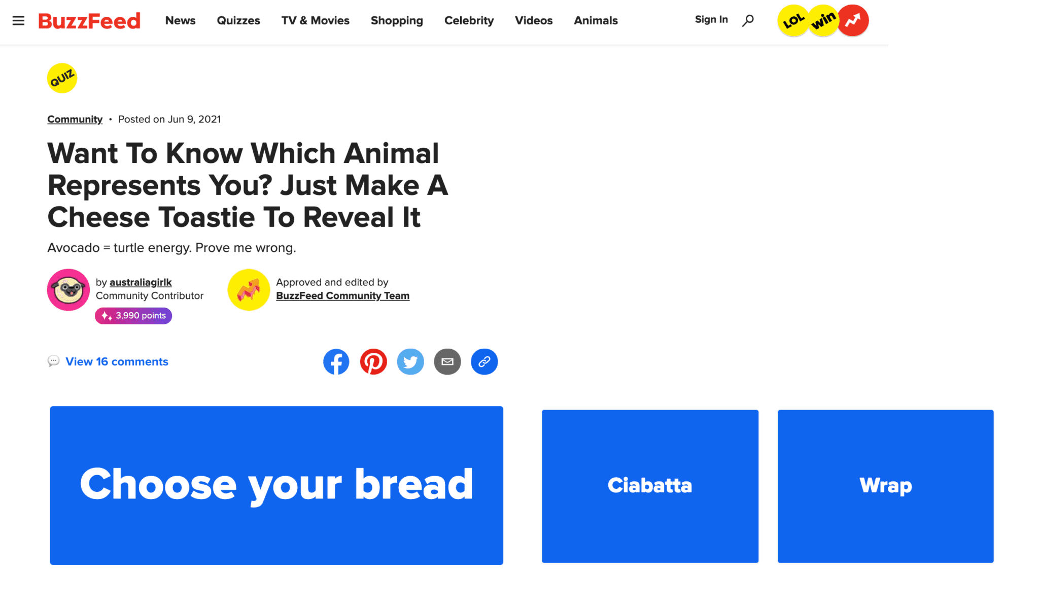Viewport: 1039px width, 599px height.
Task: Choose the Wrap bread option
Action: (885, 486)
